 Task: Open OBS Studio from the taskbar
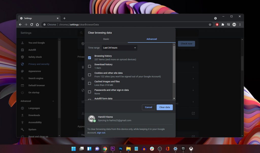coord(160,149)
